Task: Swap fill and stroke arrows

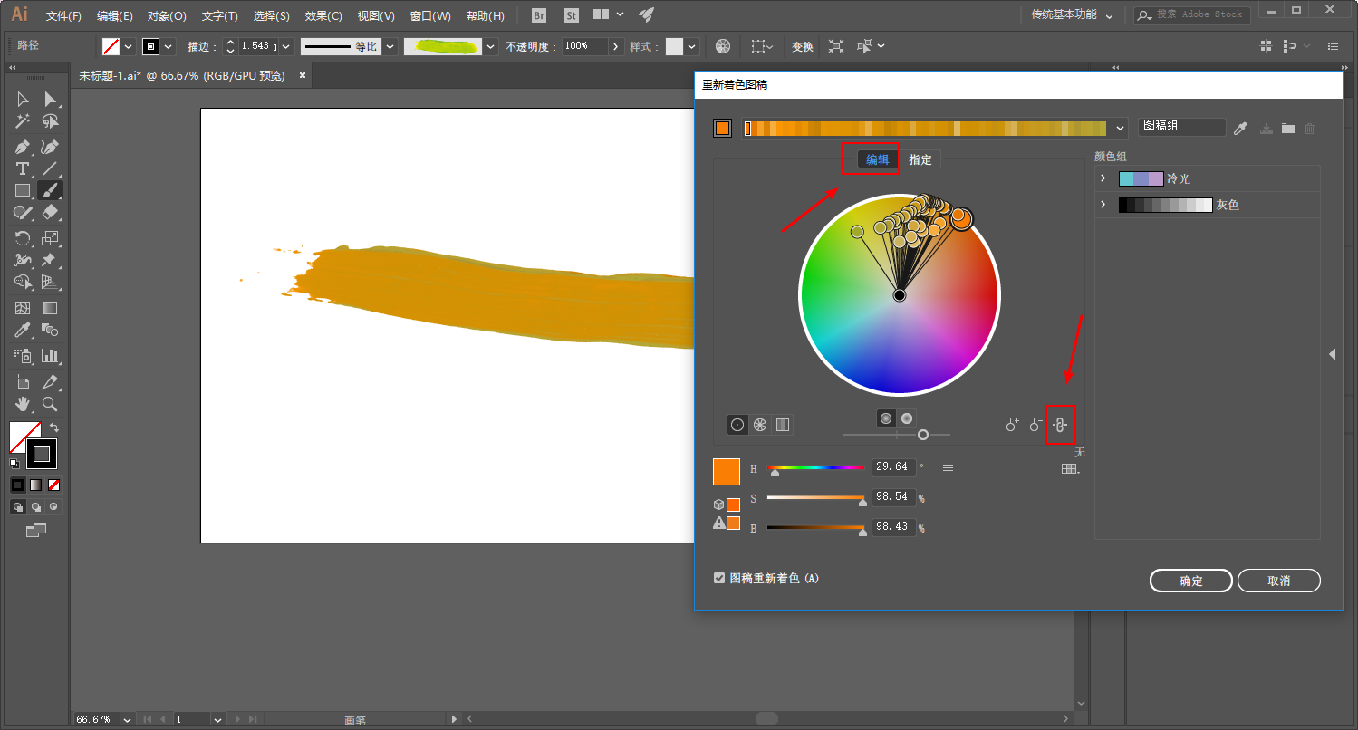Action: pos(54,427)
